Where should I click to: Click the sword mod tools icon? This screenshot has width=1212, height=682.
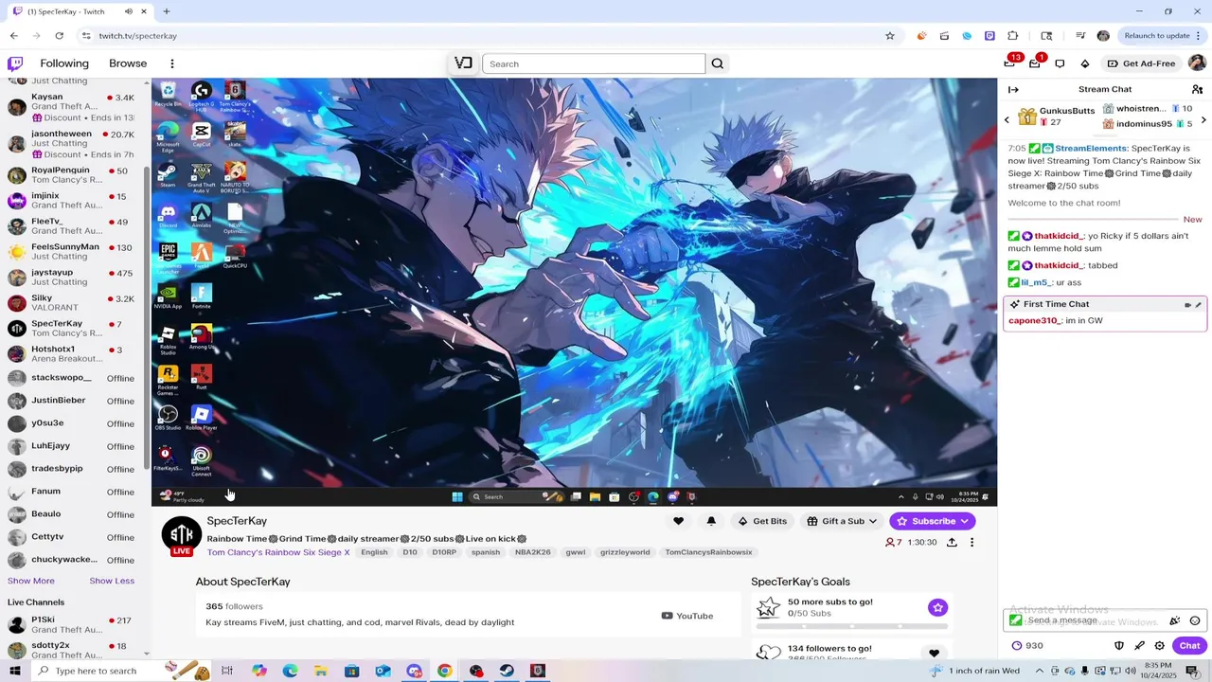pos(1140,646)
